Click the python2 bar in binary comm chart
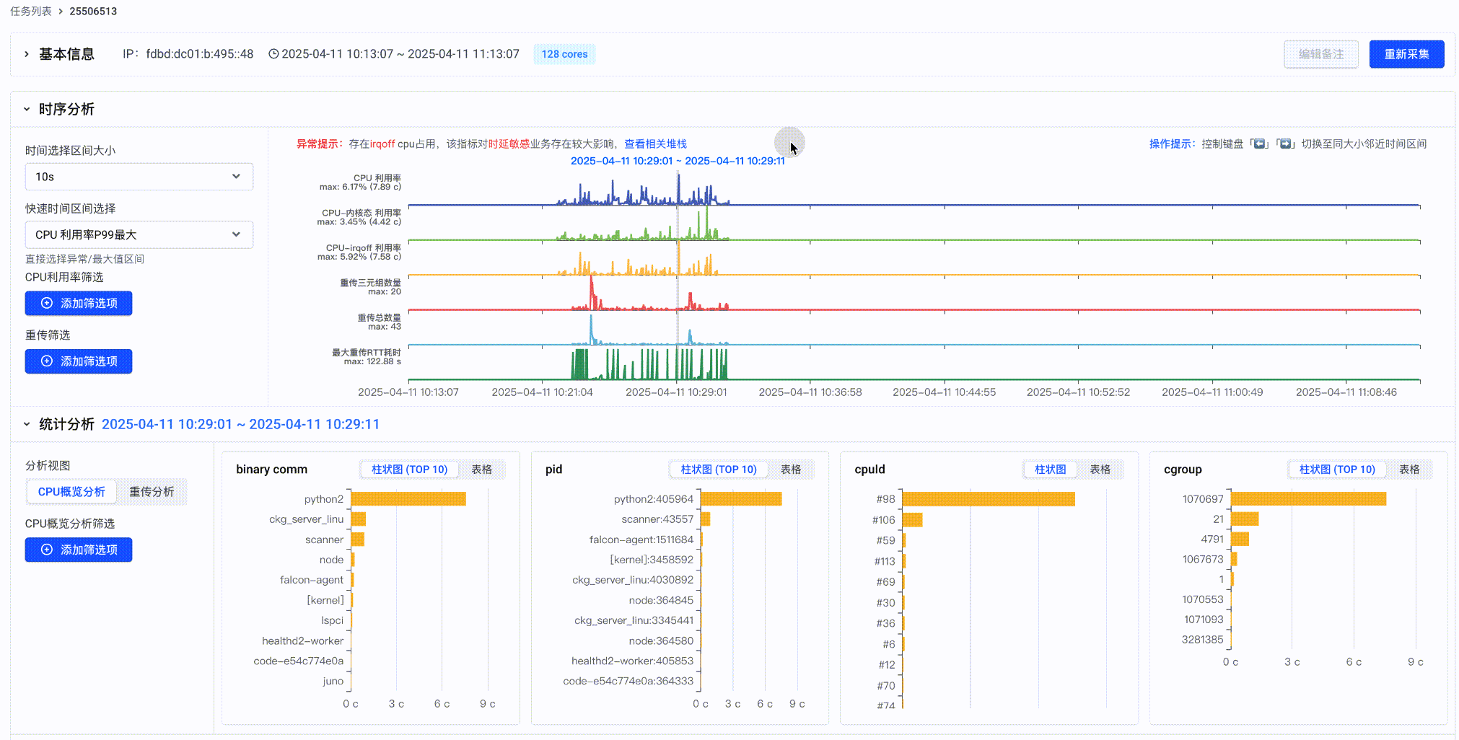The width and height of the screenshot is (1459, 740). point(408,499)
